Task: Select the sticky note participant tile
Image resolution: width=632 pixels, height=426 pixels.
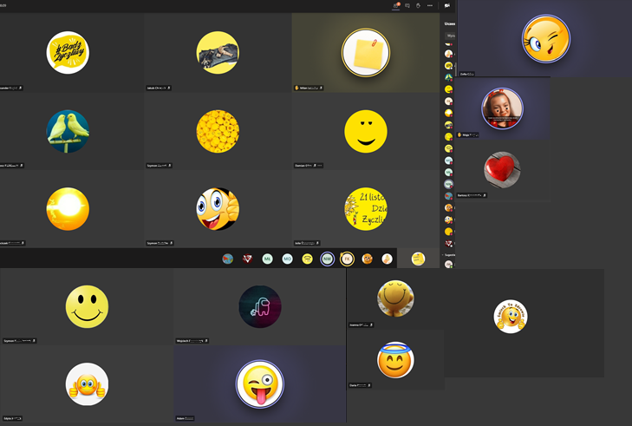Action: pyautogui.click(x=365, y=52)
